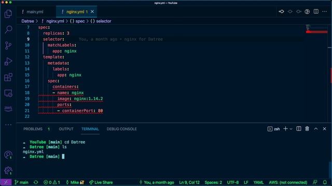Close the nginx.yml tab

[92, 11]
